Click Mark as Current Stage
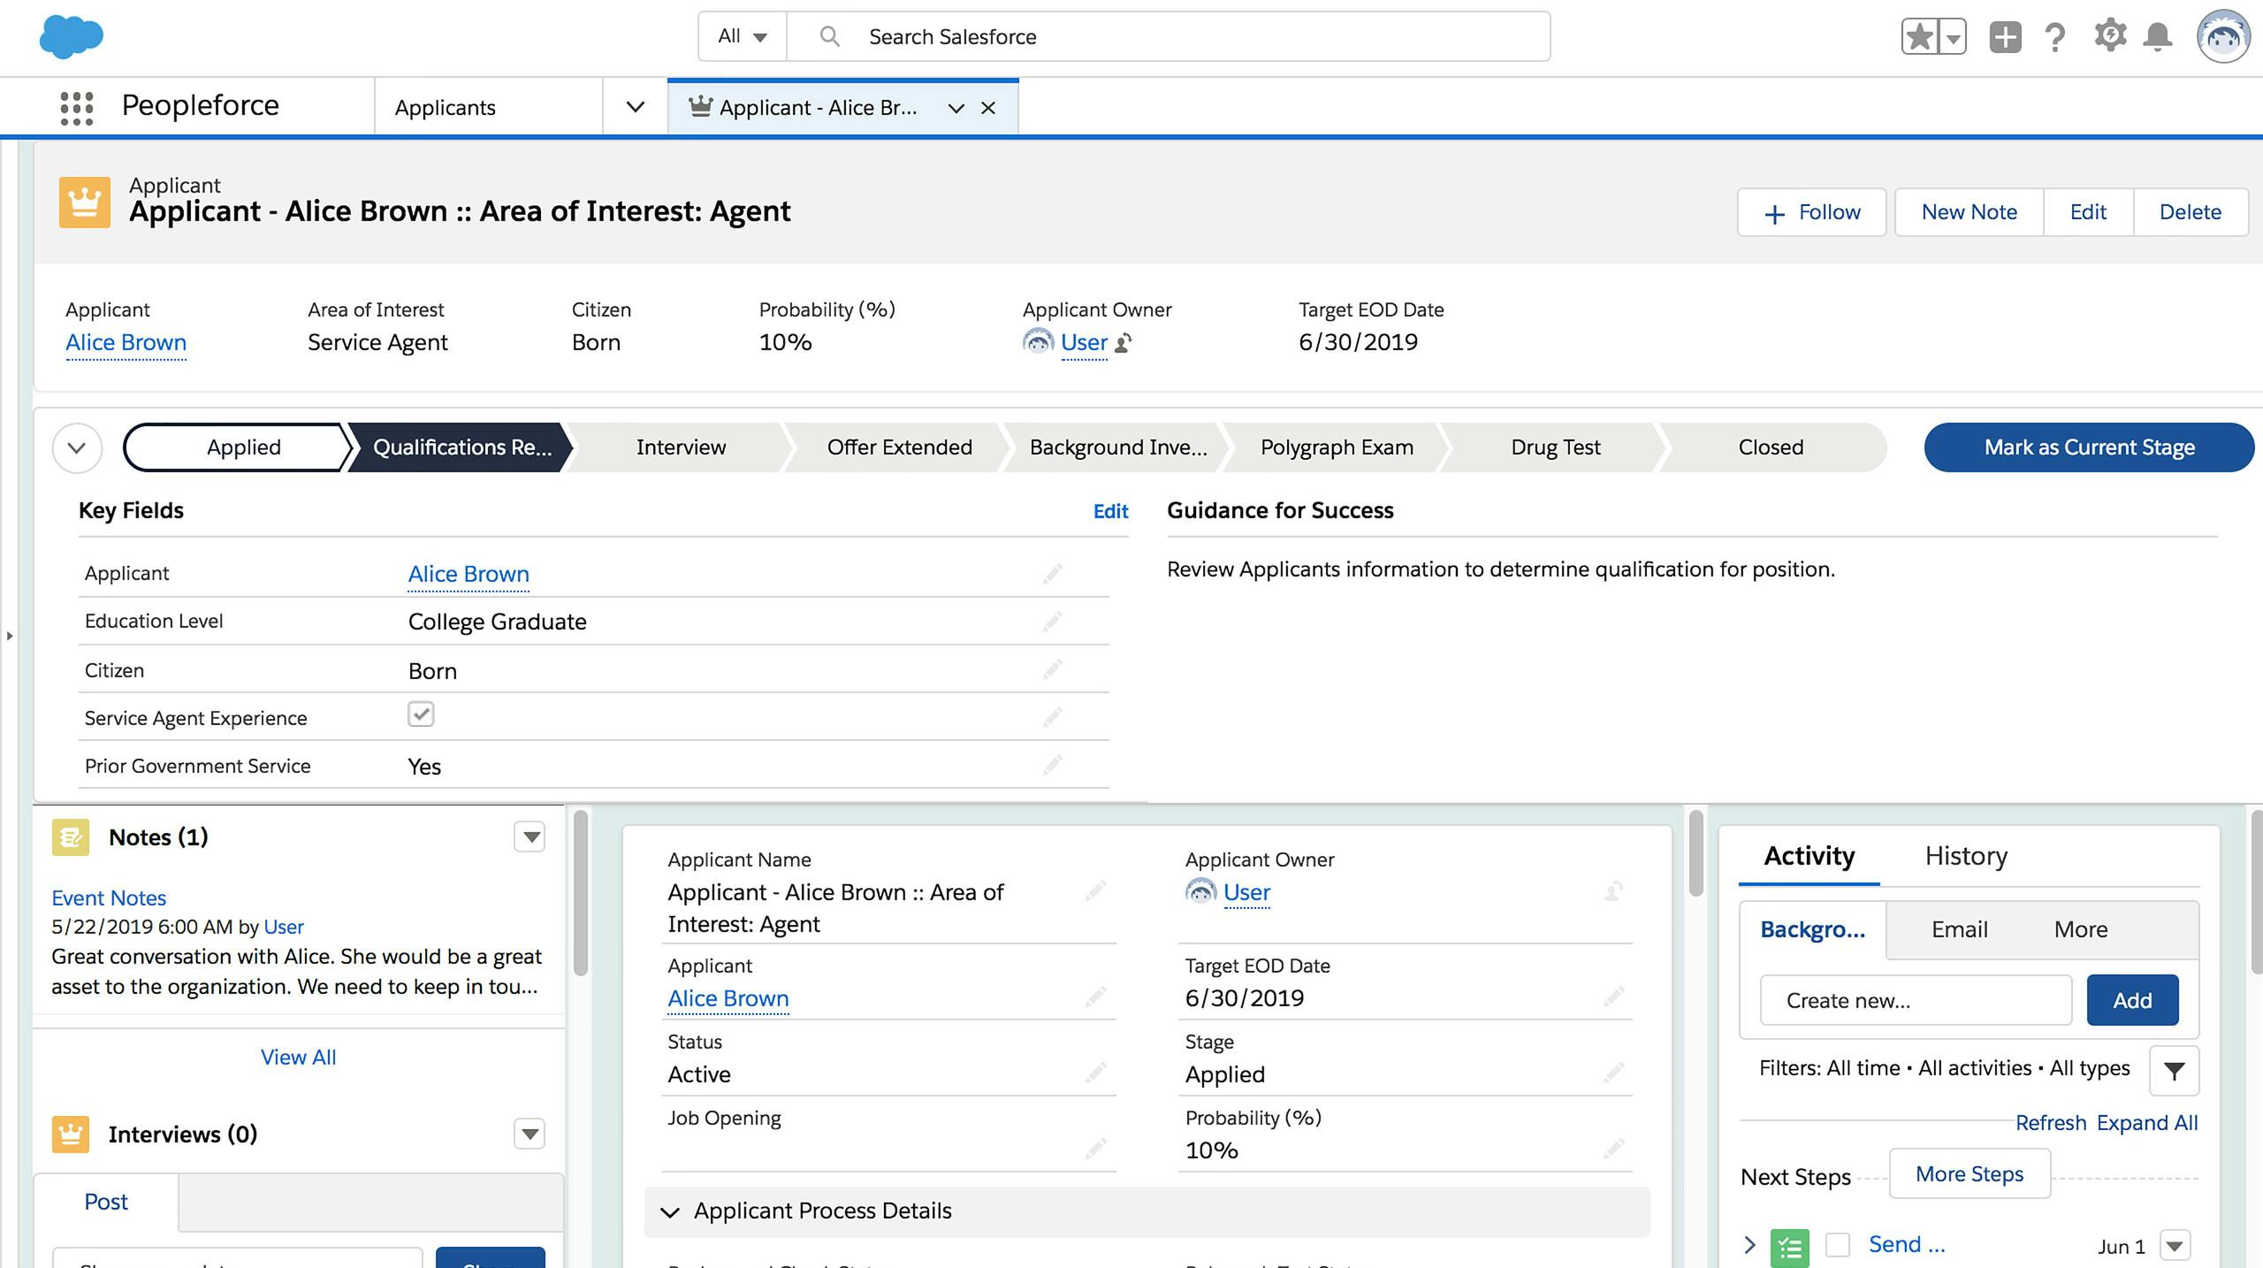 coord(2089,447)
